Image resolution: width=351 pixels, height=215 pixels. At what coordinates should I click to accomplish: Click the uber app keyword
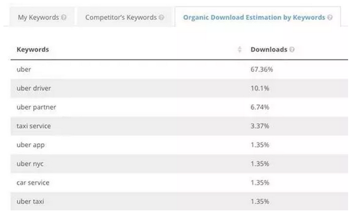coord(31,145)
